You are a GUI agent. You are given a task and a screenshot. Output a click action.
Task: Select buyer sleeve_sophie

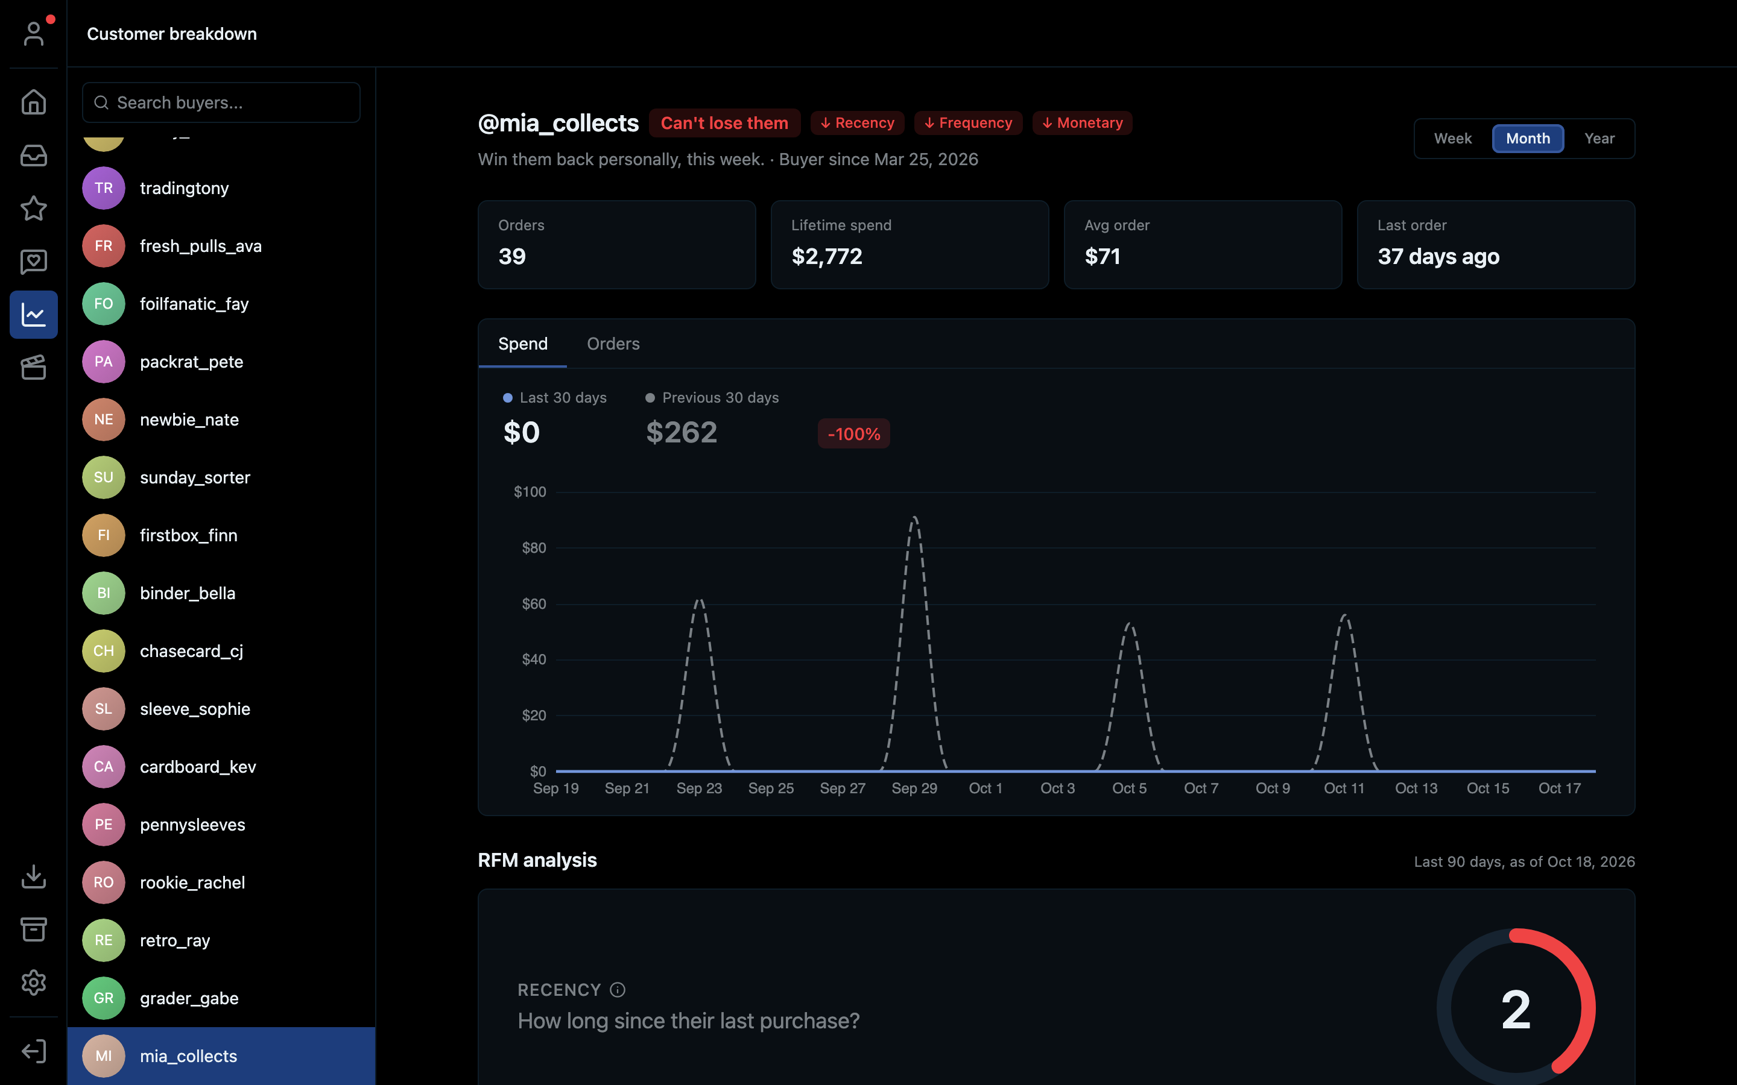tap(221, 709)
